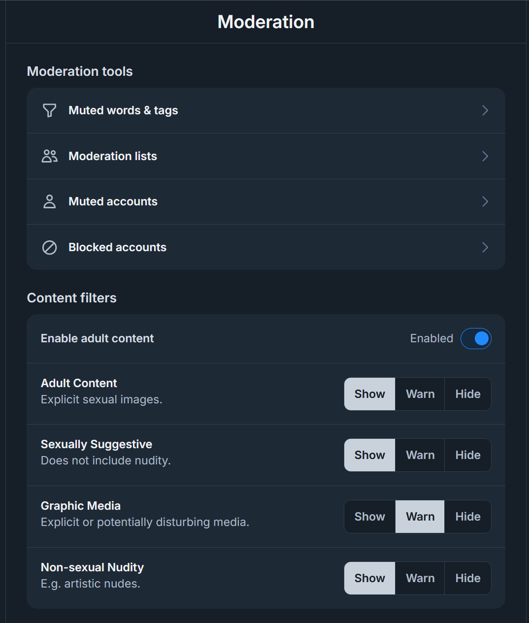529x623 pixels.
Task: Click the people icon for Moderation lists
Action: point(49,156)
